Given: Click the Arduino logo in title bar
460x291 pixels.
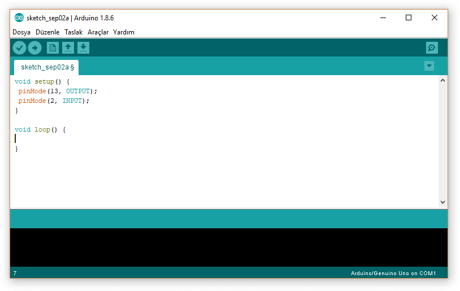Looking at the screenshot, I should [x=19, y=18].
